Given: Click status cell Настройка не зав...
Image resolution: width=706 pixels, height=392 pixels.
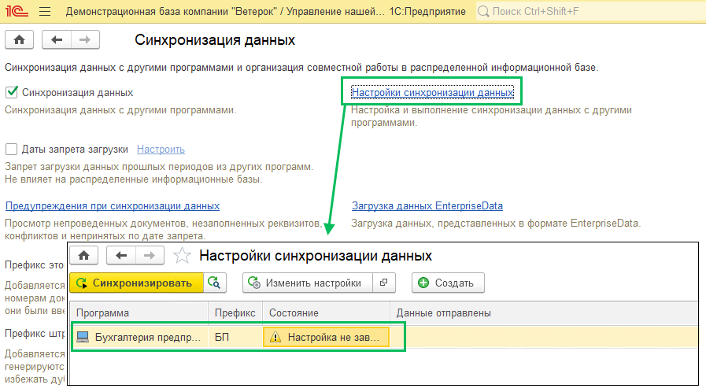Looking at the screenshot, I should [326, 337].
